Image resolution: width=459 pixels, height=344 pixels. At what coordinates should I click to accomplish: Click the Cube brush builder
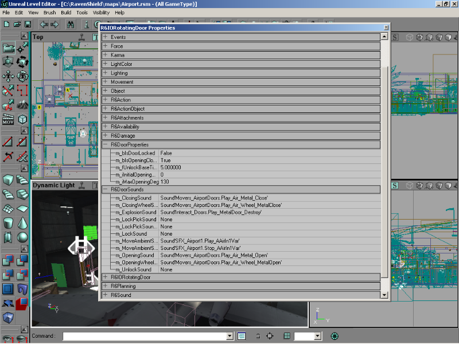point(8,180)
